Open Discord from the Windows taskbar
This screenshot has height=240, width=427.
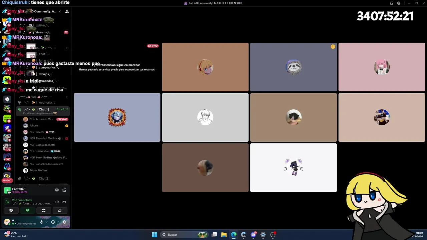[x=253, y=235]
